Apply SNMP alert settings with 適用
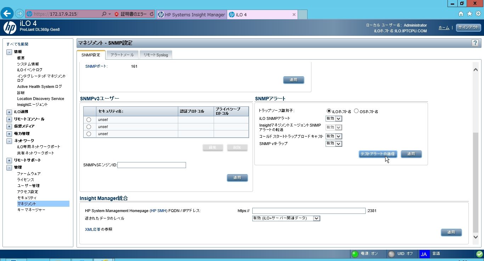Image resolution: width=484 pixels, height=261 pixels. click(x=411, y=154)
